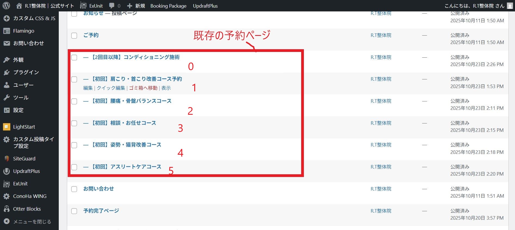
Task: Expand the 外観 (Appearance) sidebar menu
Action: [18, 60]
